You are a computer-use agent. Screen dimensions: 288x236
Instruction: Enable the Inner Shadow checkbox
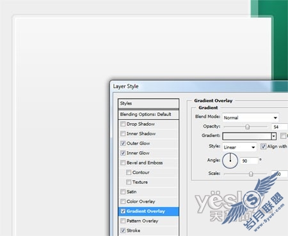[123, 133]
